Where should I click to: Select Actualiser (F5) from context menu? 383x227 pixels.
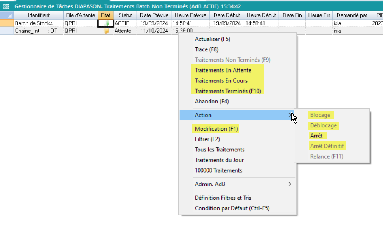(212, 39)
